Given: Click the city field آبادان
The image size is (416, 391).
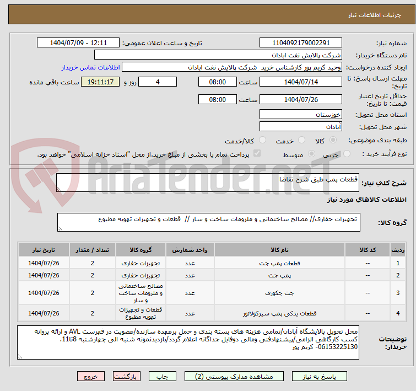Looking at the screenshot, I should point(301,127).
